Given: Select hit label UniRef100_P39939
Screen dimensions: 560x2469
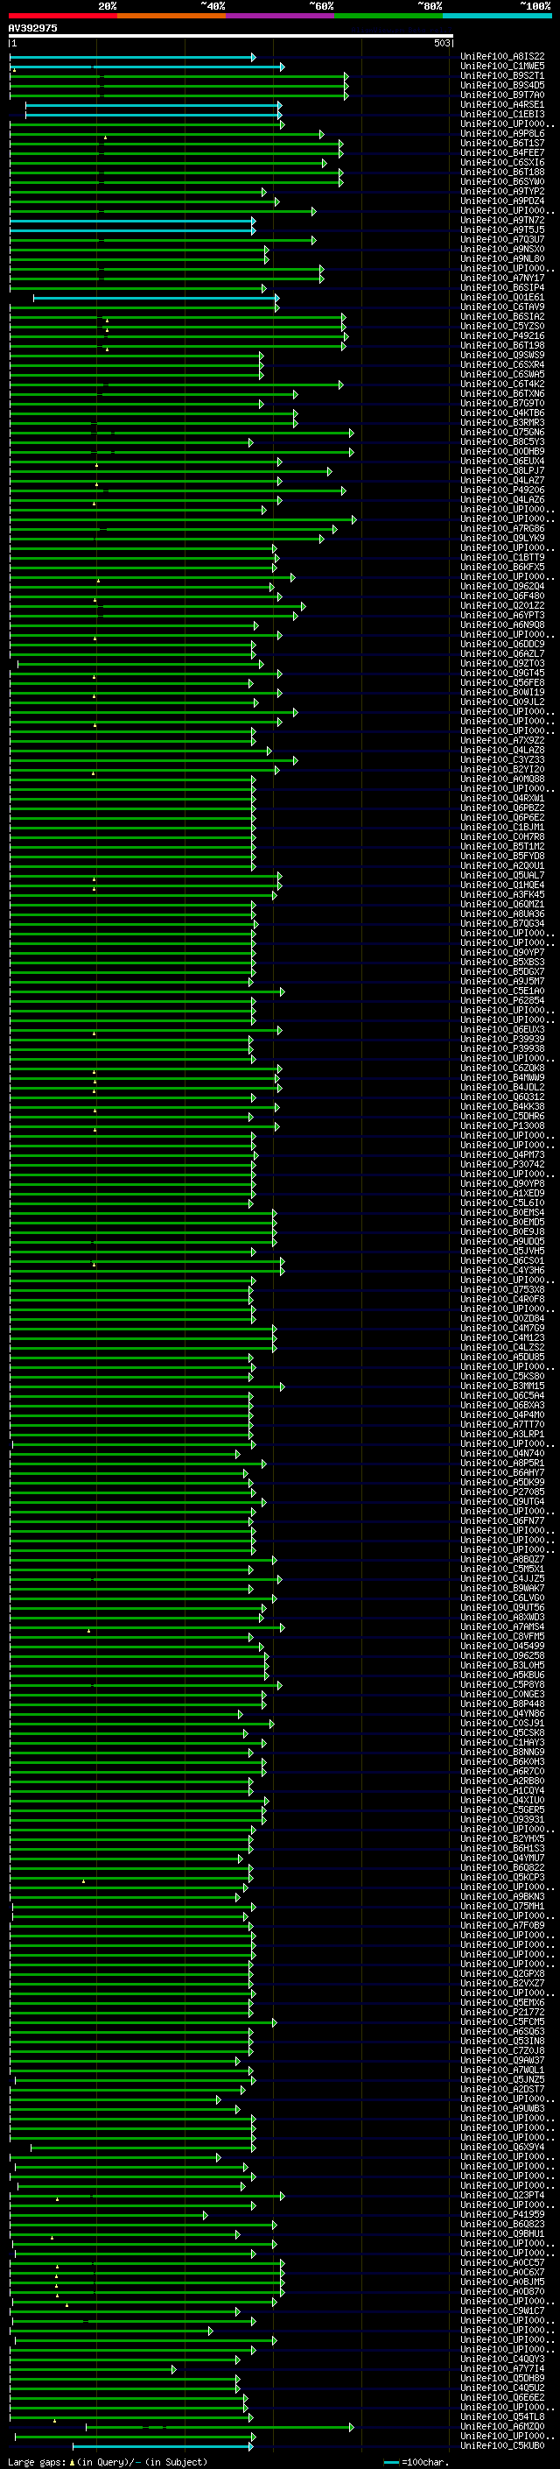Looking at the screenshot, I should (502, 1040).
